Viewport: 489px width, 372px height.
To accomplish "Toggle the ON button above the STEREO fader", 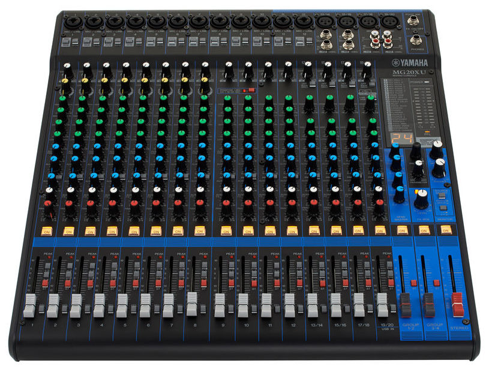I will pyautogui.click(x=446, y=230).
